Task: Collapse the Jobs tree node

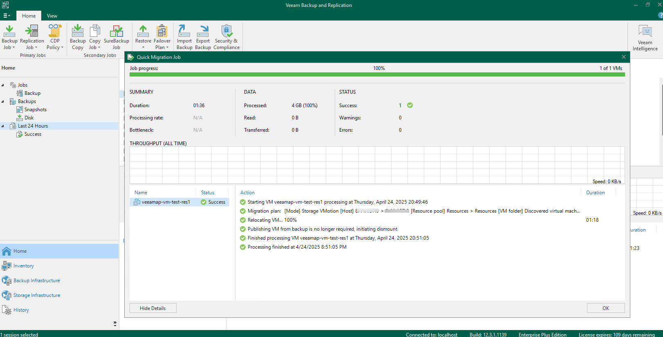Action: point(3,85)
